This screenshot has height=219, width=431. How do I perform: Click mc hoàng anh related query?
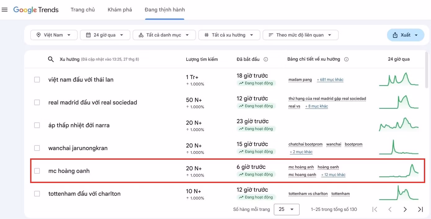[x=301, y=167]
